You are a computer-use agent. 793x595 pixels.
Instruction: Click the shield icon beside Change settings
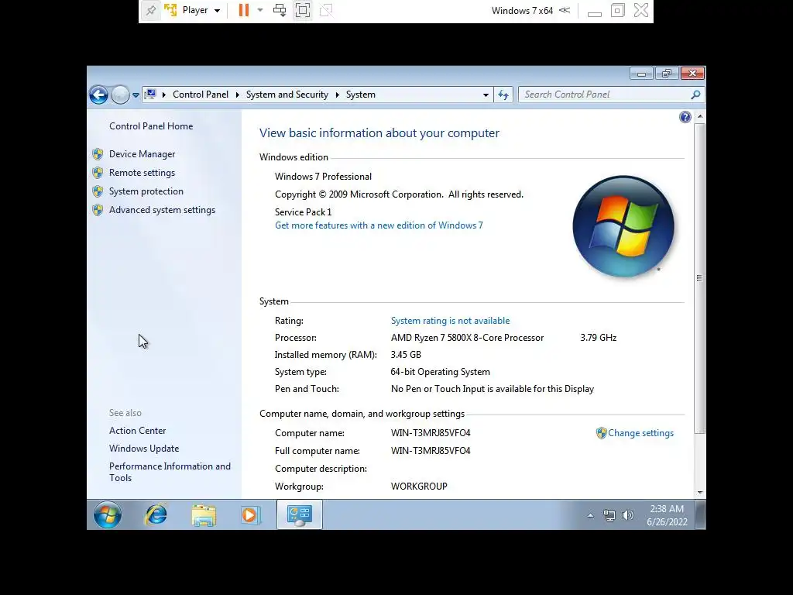point(601,433)
